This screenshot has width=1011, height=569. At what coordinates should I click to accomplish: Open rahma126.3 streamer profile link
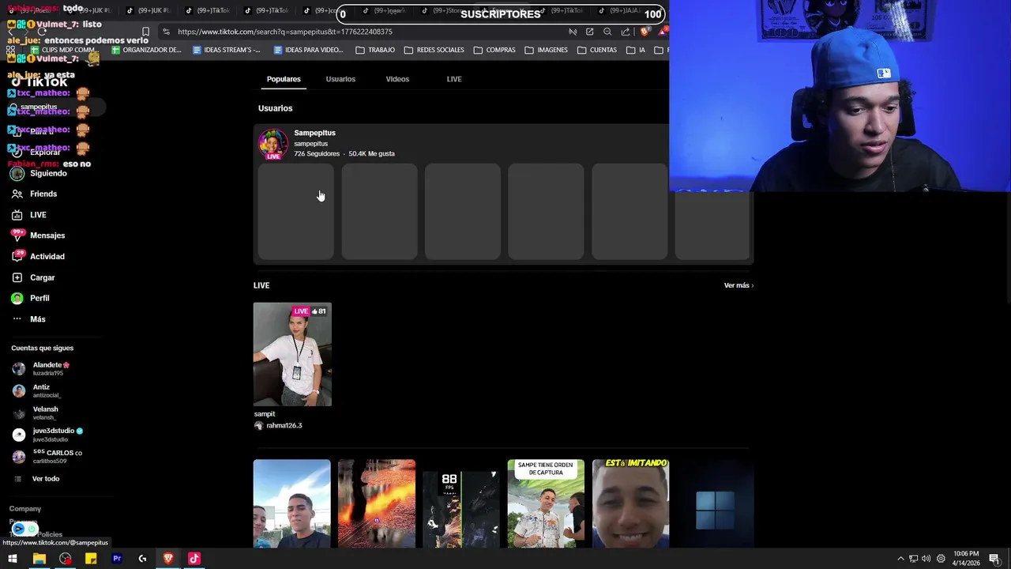click(x=284, y=425)
